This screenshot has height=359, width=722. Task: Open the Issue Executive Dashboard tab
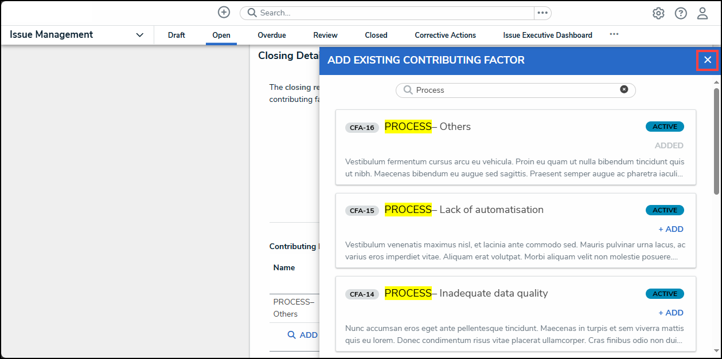tap(548, 35)
